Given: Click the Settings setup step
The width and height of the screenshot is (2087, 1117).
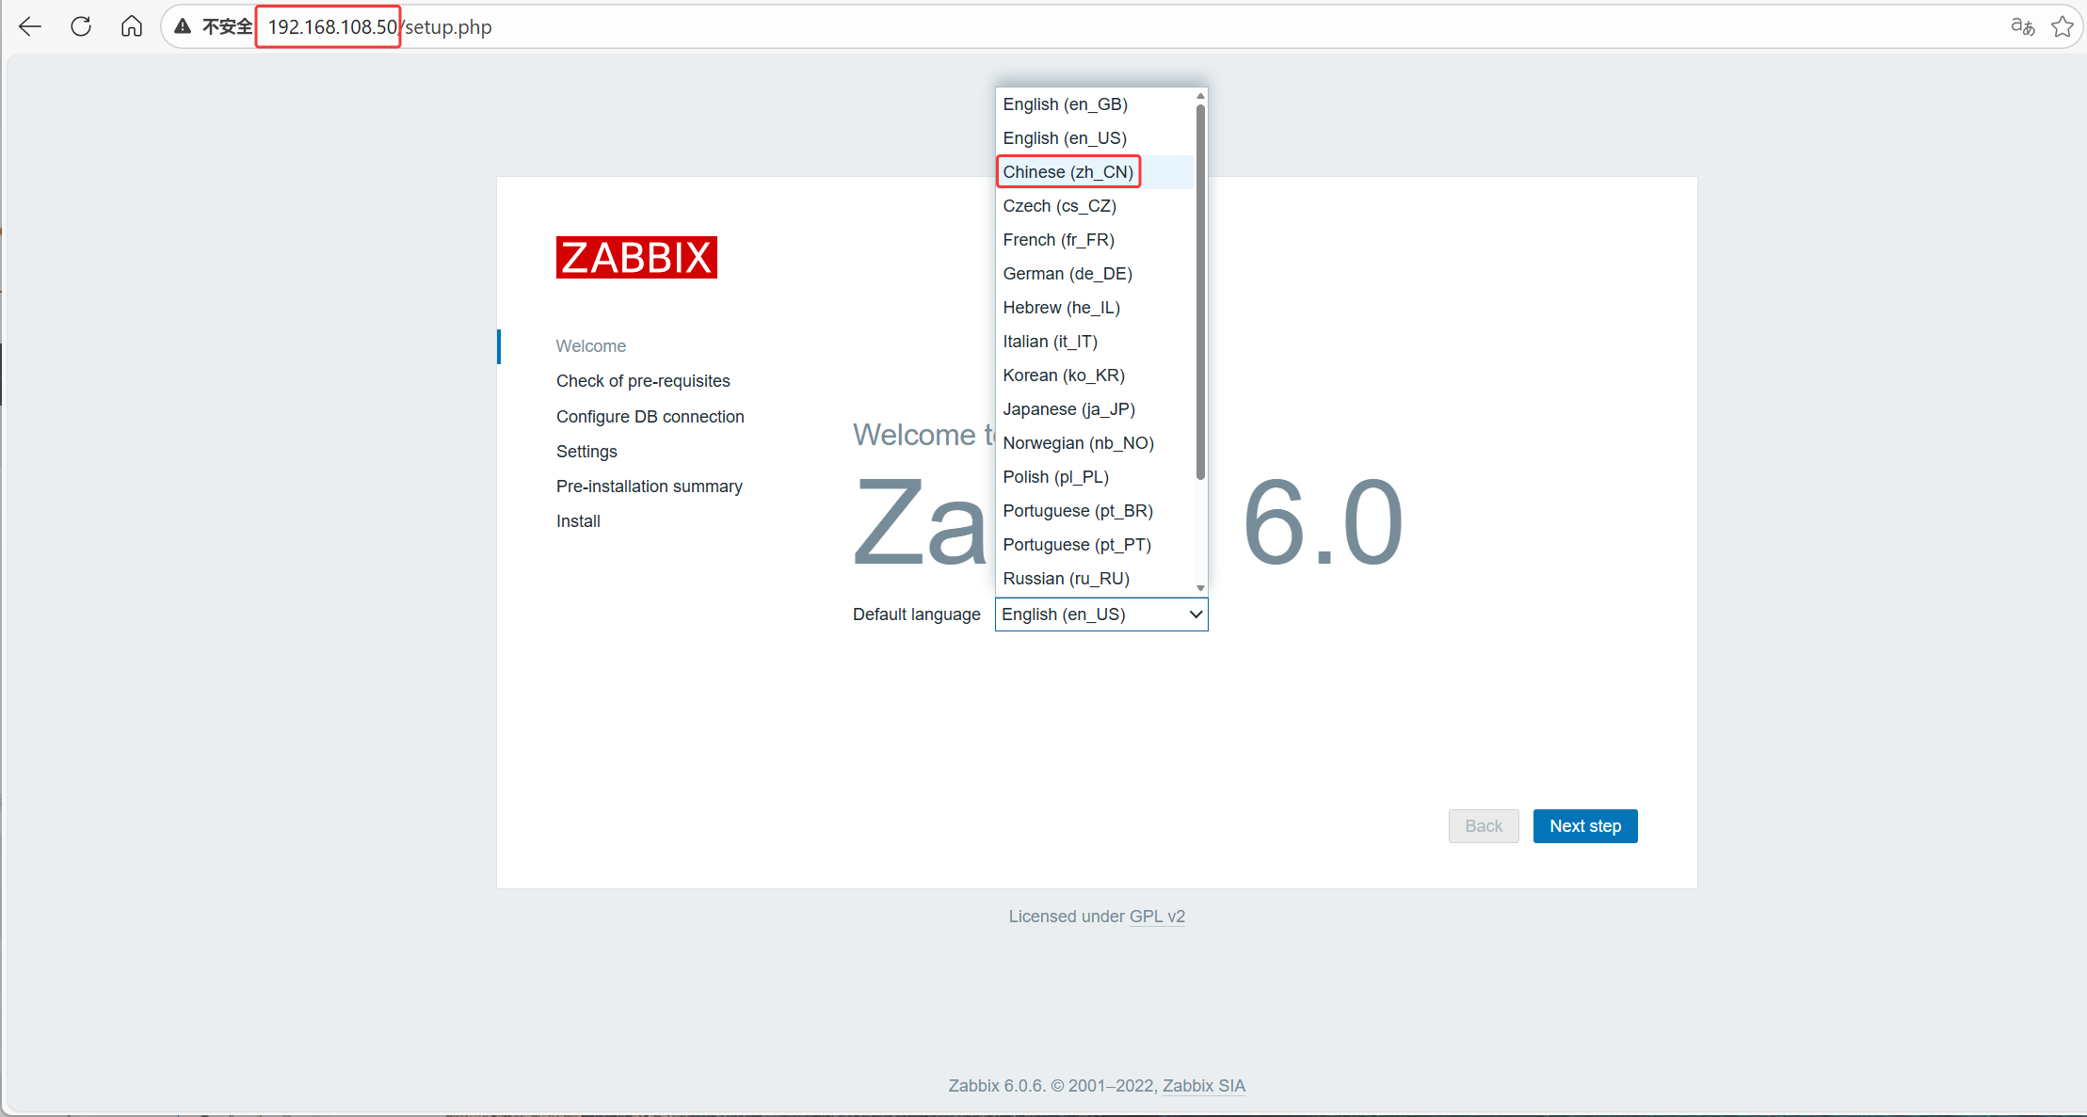Looking at the screenshot, I should pyautogui.click(x=586, y=452).
